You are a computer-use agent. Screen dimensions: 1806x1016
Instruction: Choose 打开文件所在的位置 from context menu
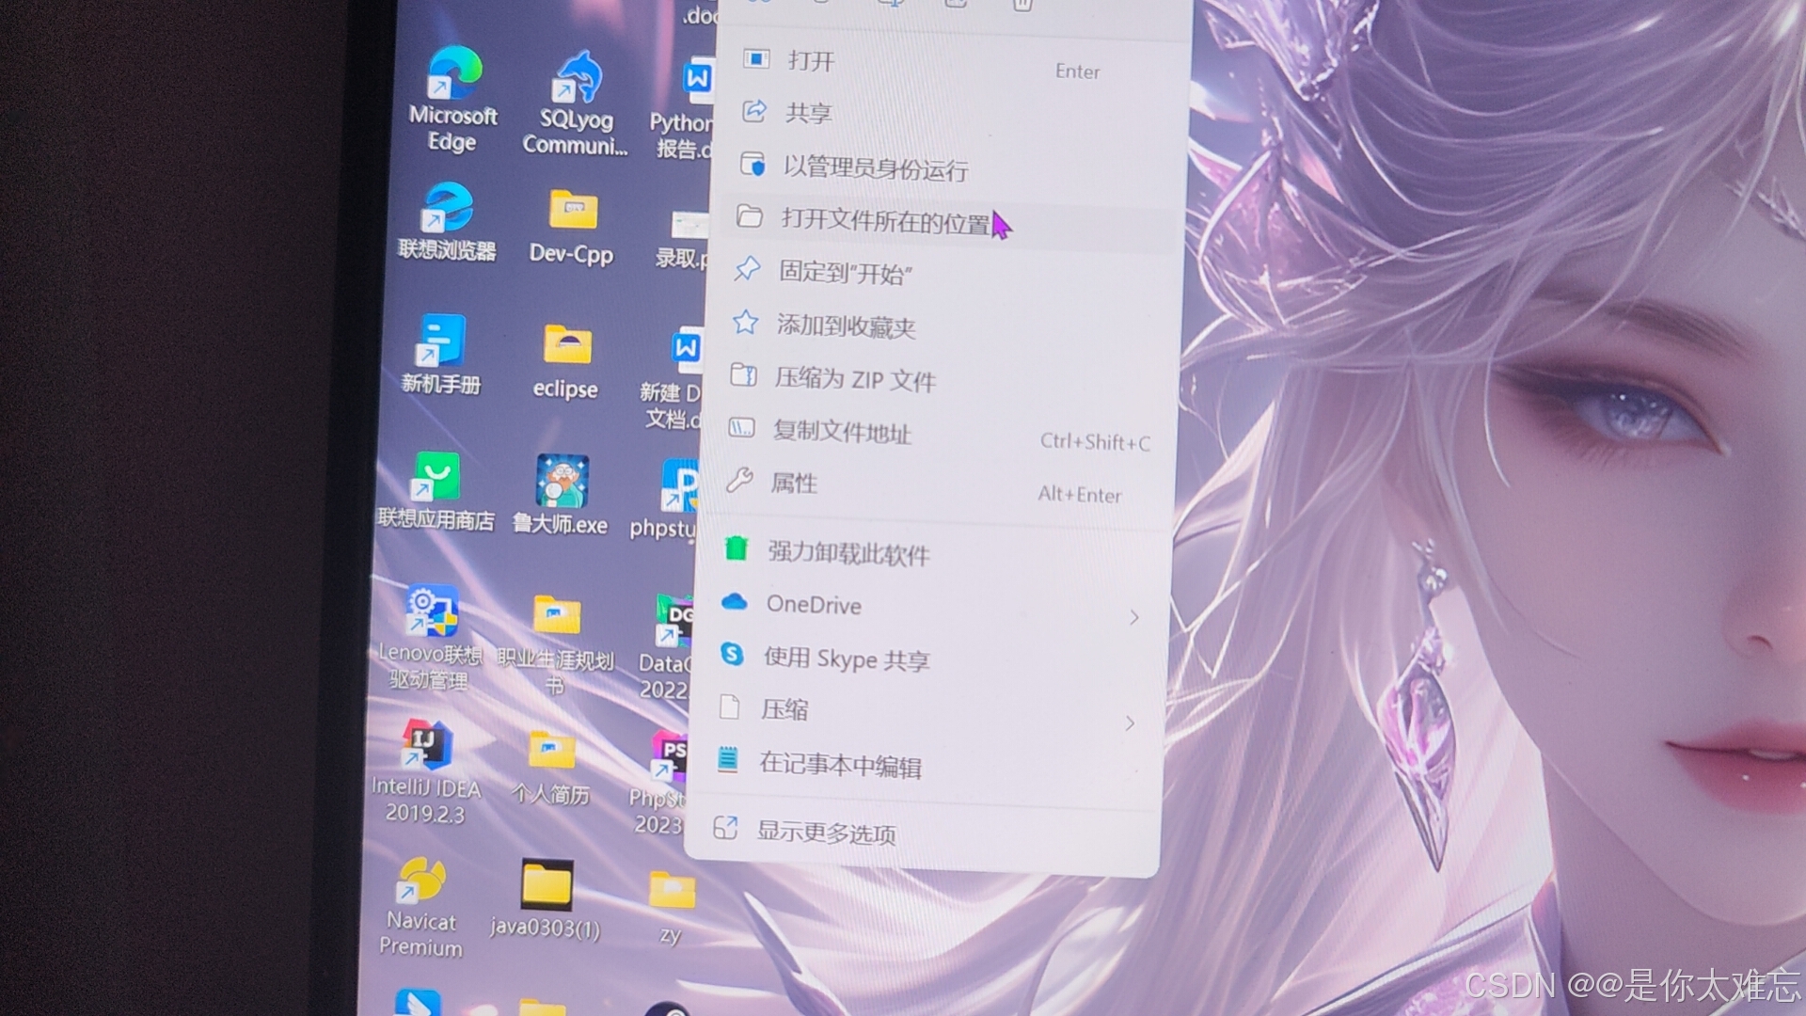[x=884, y=222]
